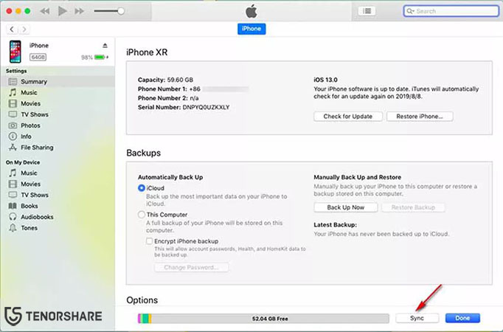Click the Restore Backup button
This screenshot has height=332, width=503.
[x=413, y=207]
